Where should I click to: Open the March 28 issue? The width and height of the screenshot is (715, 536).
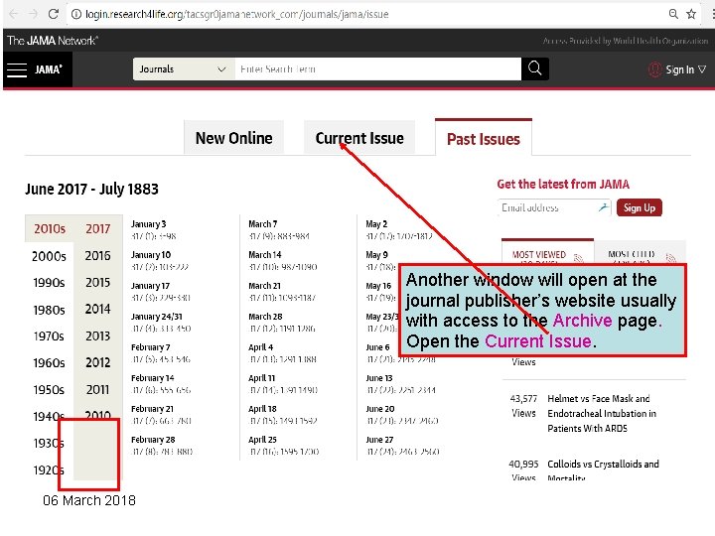point(265,317)
